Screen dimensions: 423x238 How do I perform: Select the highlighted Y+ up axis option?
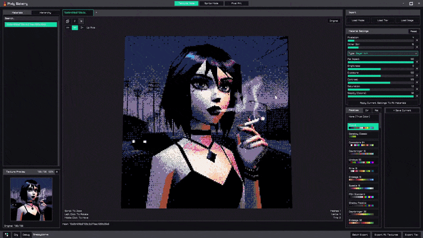75,28
